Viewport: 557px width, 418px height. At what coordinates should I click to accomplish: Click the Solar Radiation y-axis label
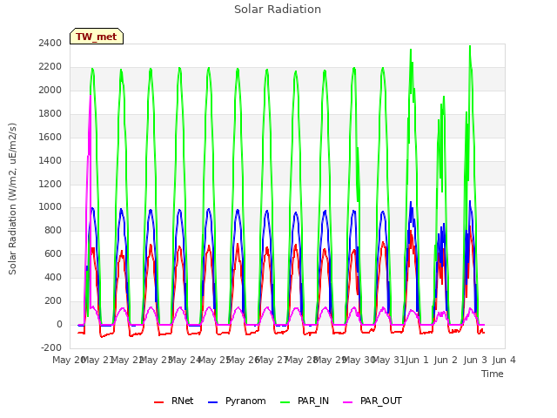[12, 199]
